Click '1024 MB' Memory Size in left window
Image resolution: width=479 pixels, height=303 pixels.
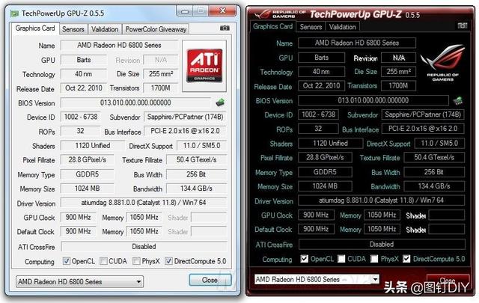pos(87,189)
